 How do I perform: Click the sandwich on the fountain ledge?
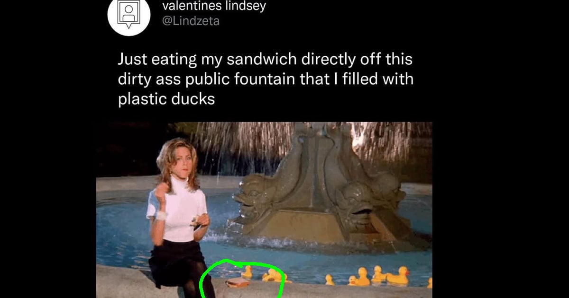[238, 282]
